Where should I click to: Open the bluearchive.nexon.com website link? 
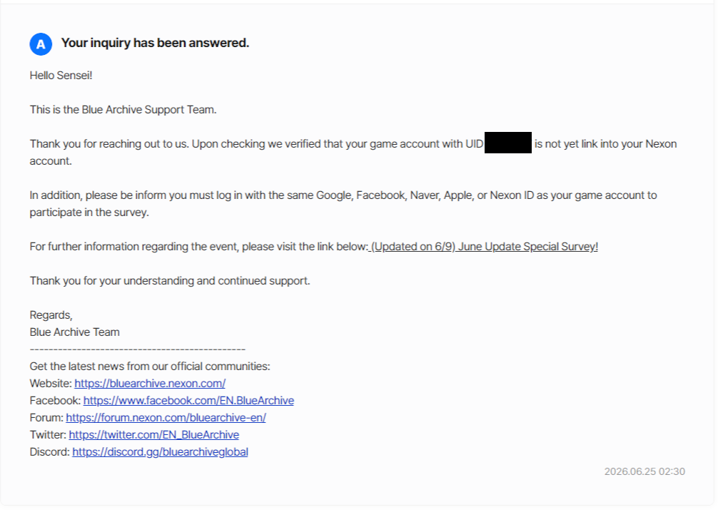click(x=150, y=384)
